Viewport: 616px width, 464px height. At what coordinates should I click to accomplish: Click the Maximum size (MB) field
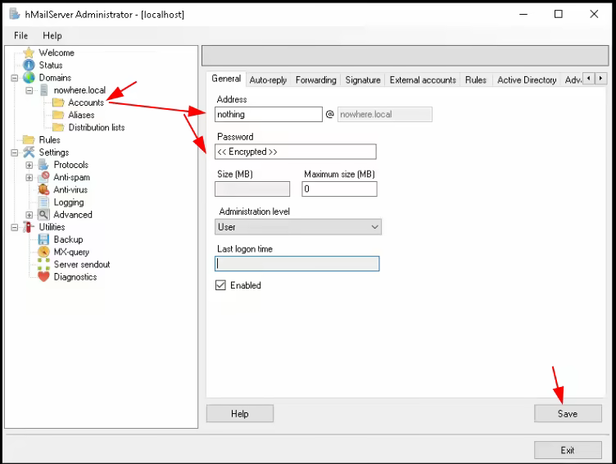[x=339, y=189]
